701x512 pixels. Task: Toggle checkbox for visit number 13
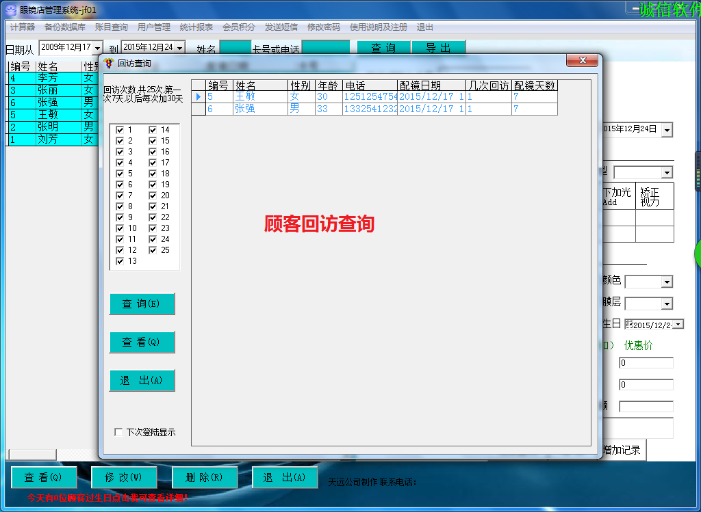point(120,261)
